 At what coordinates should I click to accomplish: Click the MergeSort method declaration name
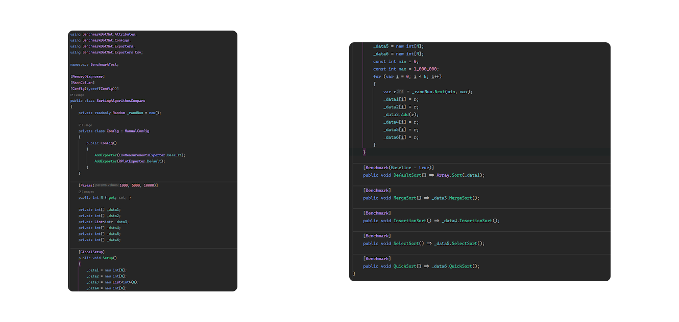[x=405, y=198]
